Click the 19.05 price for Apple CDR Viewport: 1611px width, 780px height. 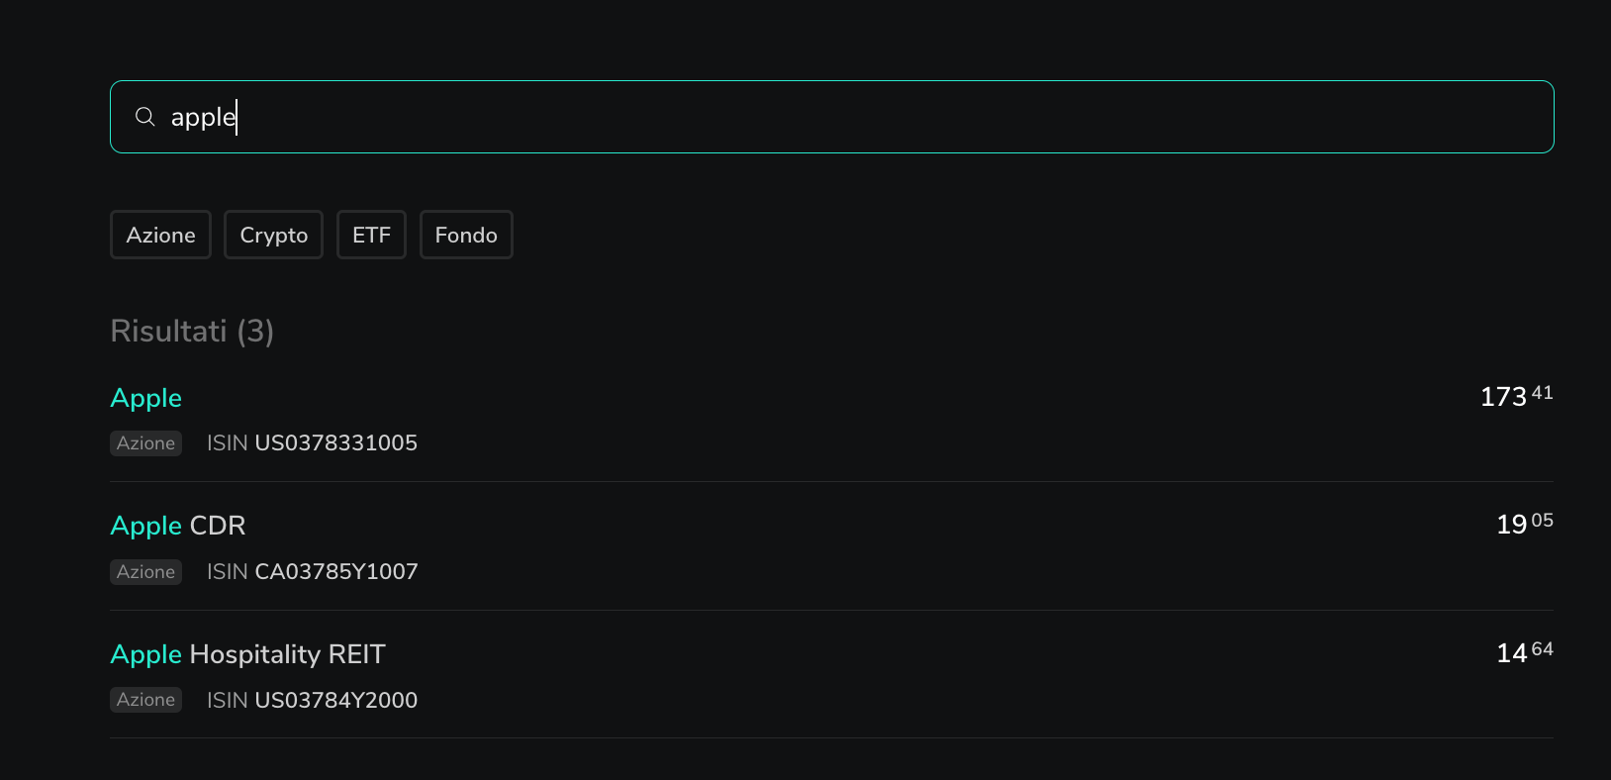click(x=1524, y=524)
